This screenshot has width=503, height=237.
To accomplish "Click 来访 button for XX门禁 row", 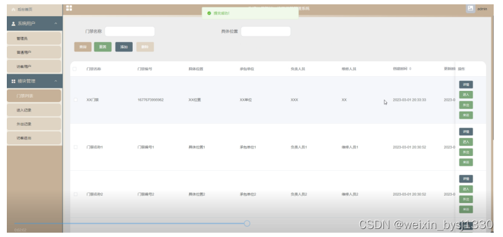I will click(x=466, y=115).
